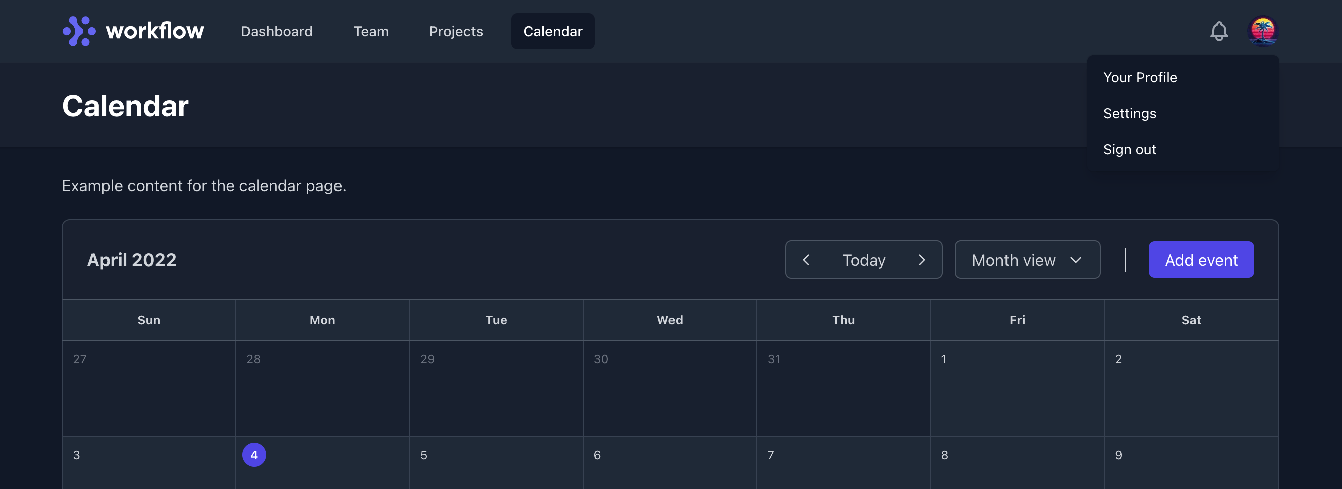Go to previous month arrow

805,260
